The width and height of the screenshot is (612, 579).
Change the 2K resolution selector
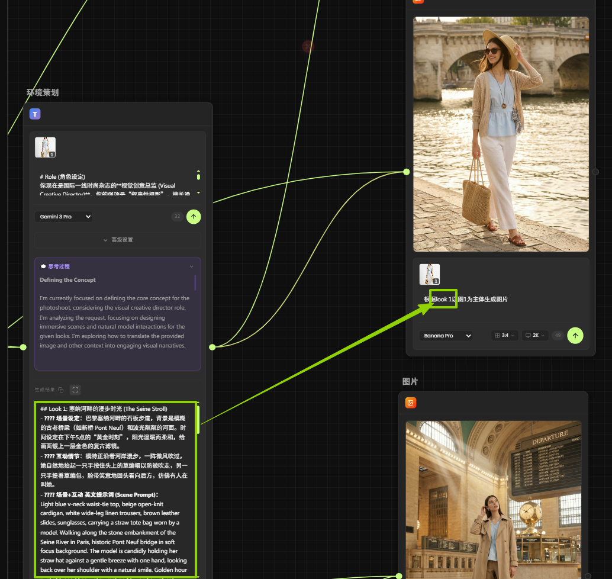point(534,336)
